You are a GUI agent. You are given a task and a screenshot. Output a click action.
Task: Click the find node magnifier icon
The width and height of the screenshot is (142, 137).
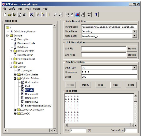tap(56, 15)
